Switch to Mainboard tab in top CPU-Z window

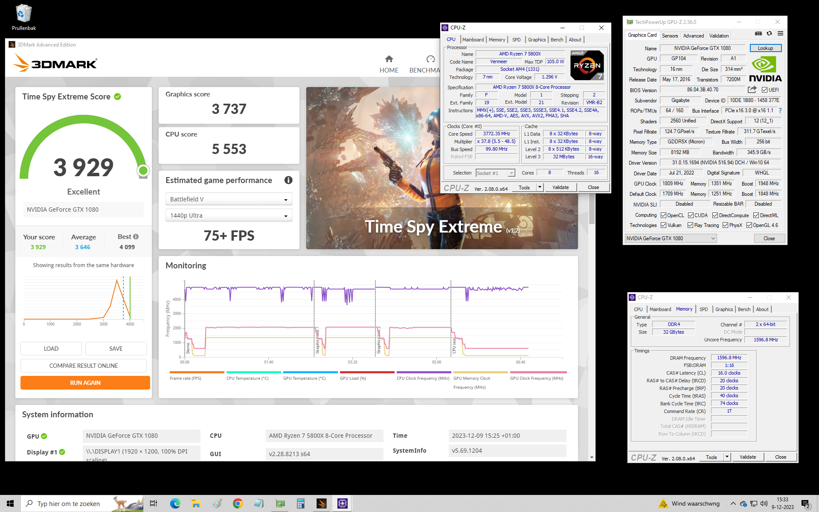(x=473, y=40)
